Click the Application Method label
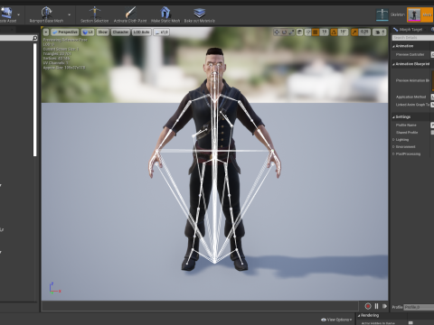 tap(410, 97)
